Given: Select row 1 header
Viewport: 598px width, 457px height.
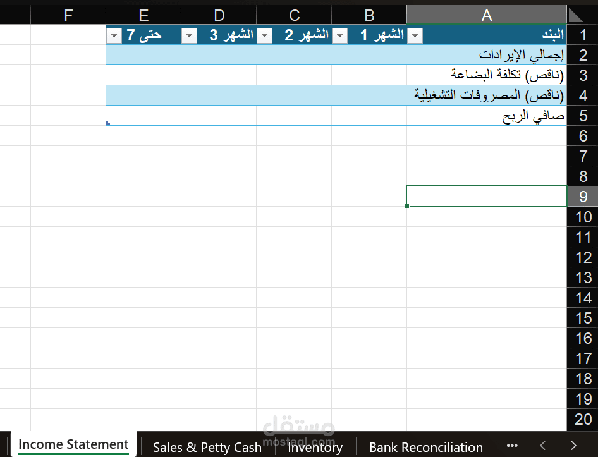Looking at the screenshot, I should pos(583,35).
